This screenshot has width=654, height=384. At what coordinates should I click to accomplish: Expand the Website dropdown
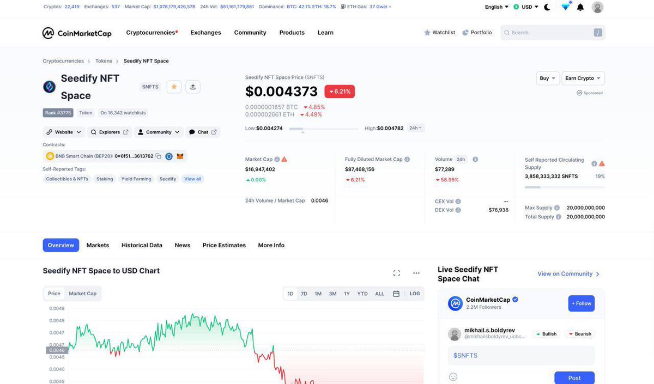[x=64, y=132]
